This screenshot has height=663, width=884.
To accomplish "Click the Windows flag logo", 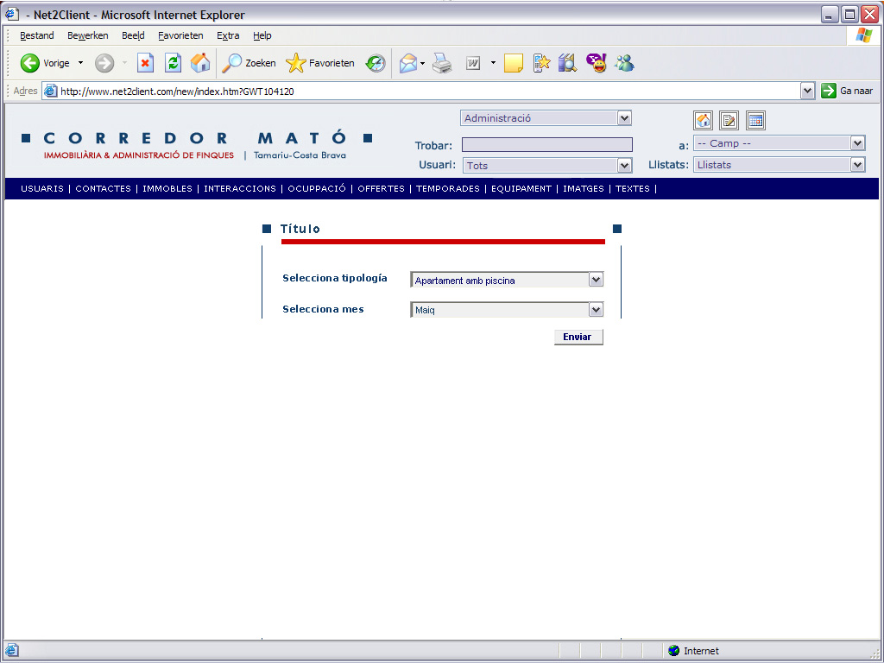I will click(863, 35).
